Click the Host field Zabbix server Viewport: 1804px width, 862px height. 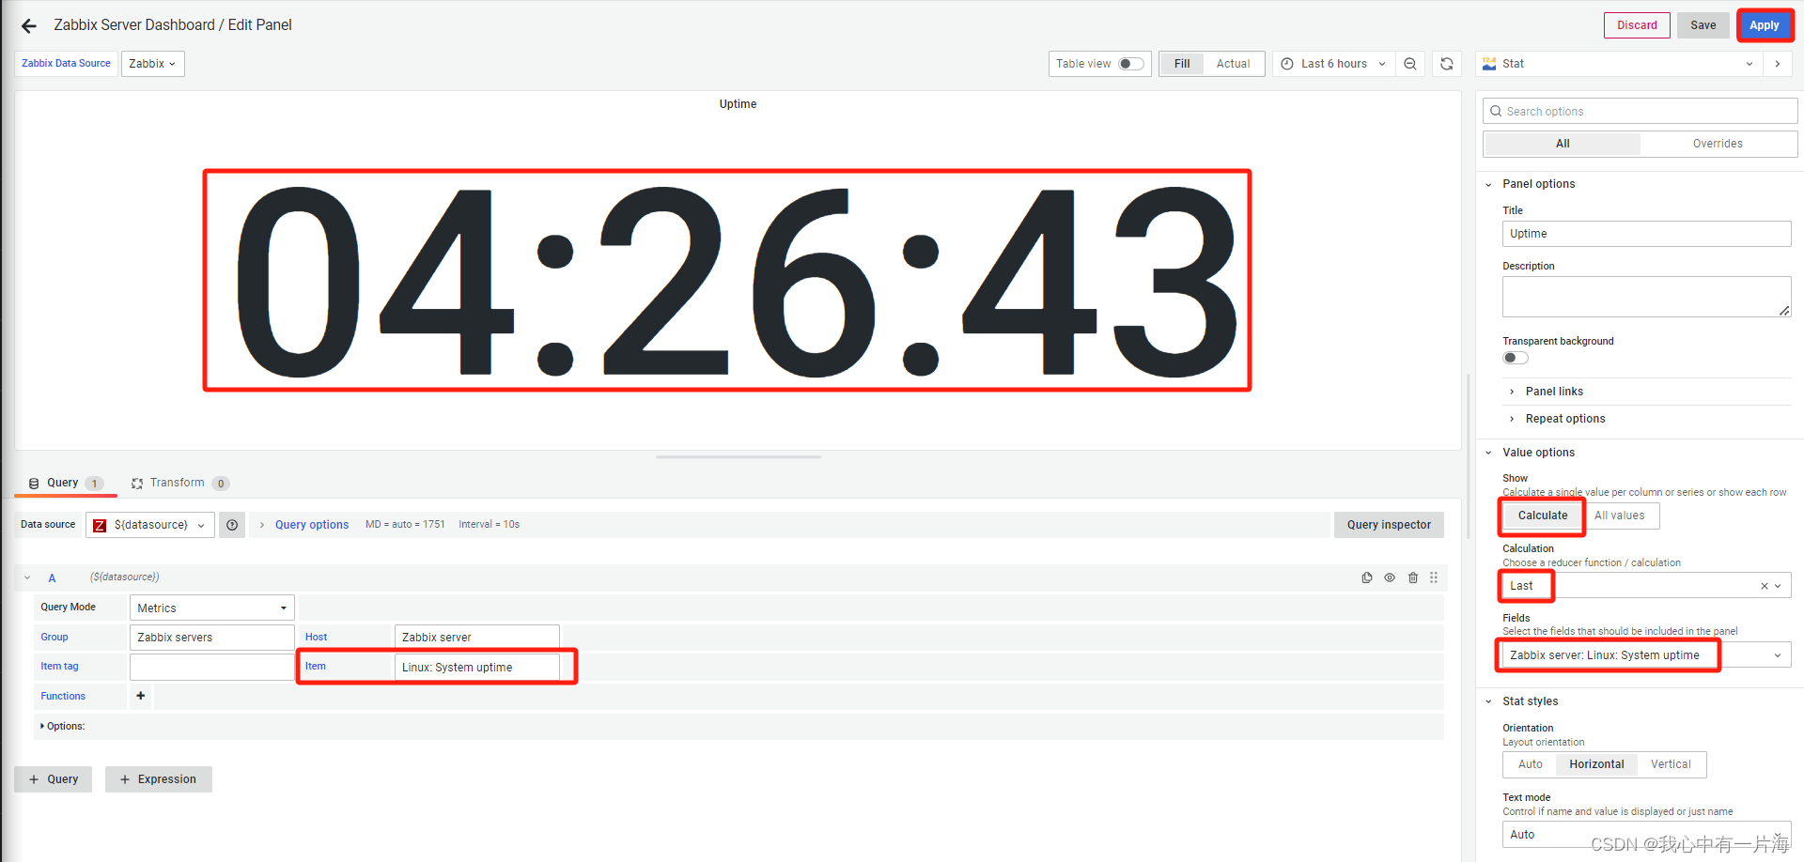476,638
